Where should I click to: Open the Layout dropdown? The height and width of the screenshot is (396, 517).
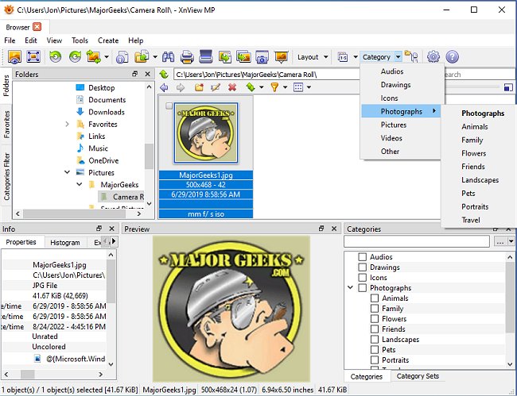[x=312, y=57]
